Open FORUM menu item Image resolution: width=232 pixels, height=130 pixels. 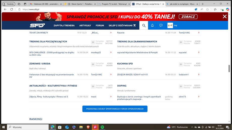point(100,26)
